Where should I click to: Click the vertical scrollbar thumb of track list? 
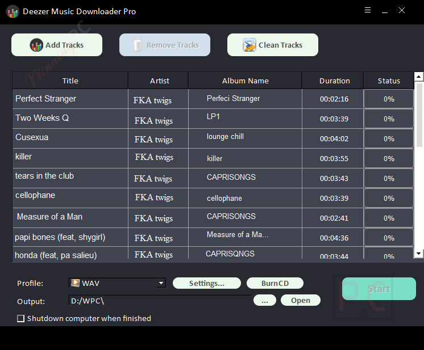(x=419, y=115)
